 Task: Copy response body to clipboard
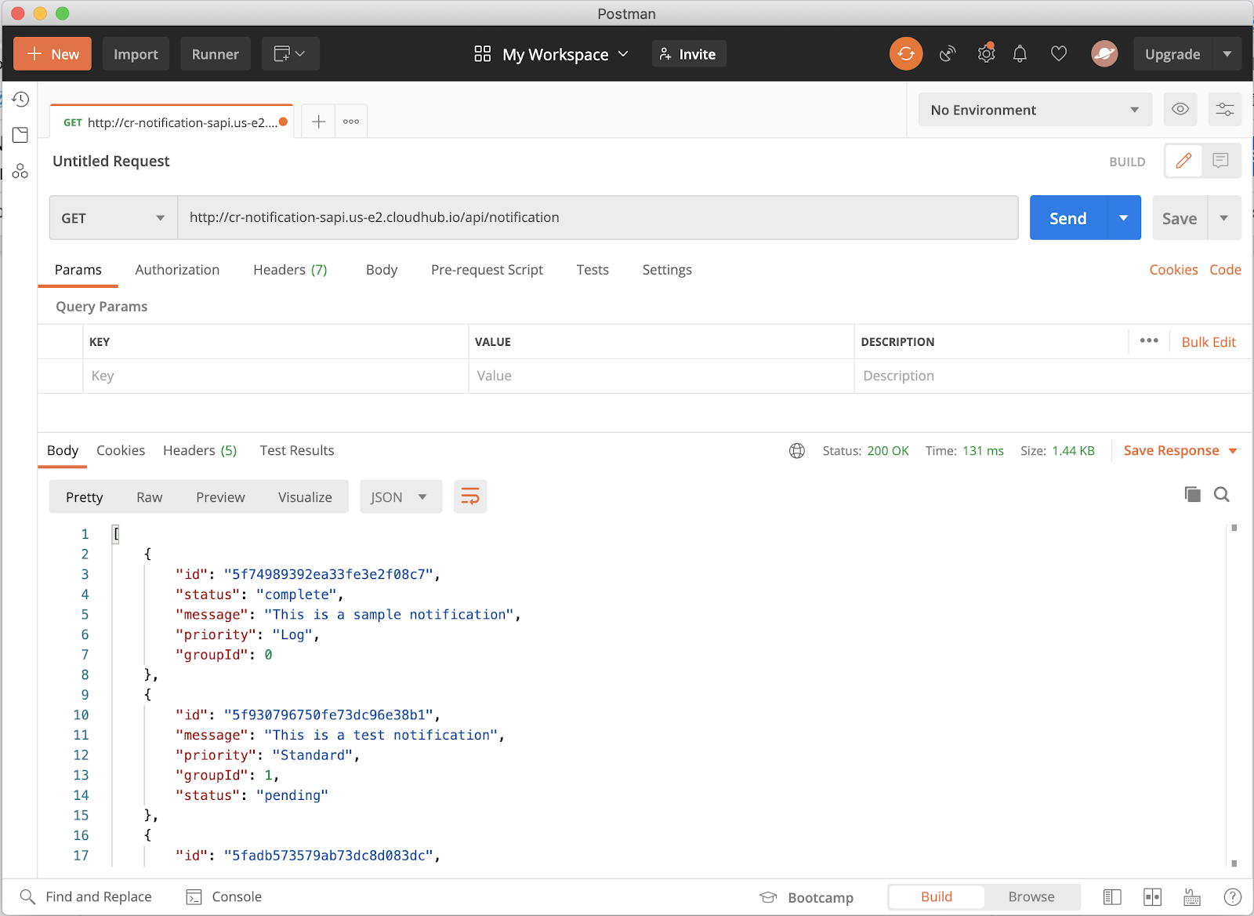tap(1192, 494)
